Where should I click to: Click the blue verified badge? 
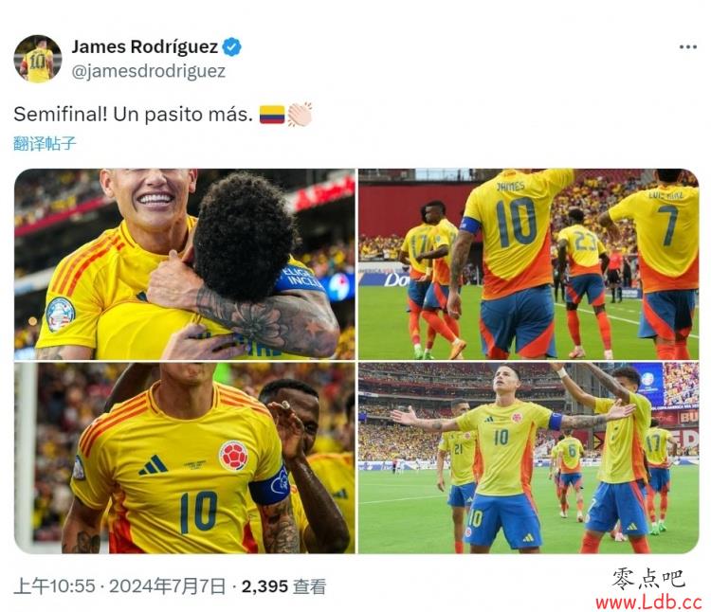point(232,46)
